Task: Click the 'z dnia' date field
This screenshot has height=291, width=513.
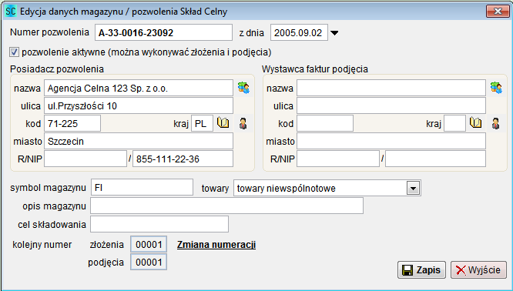Action: pyautogui.click(x=299, y=32)
